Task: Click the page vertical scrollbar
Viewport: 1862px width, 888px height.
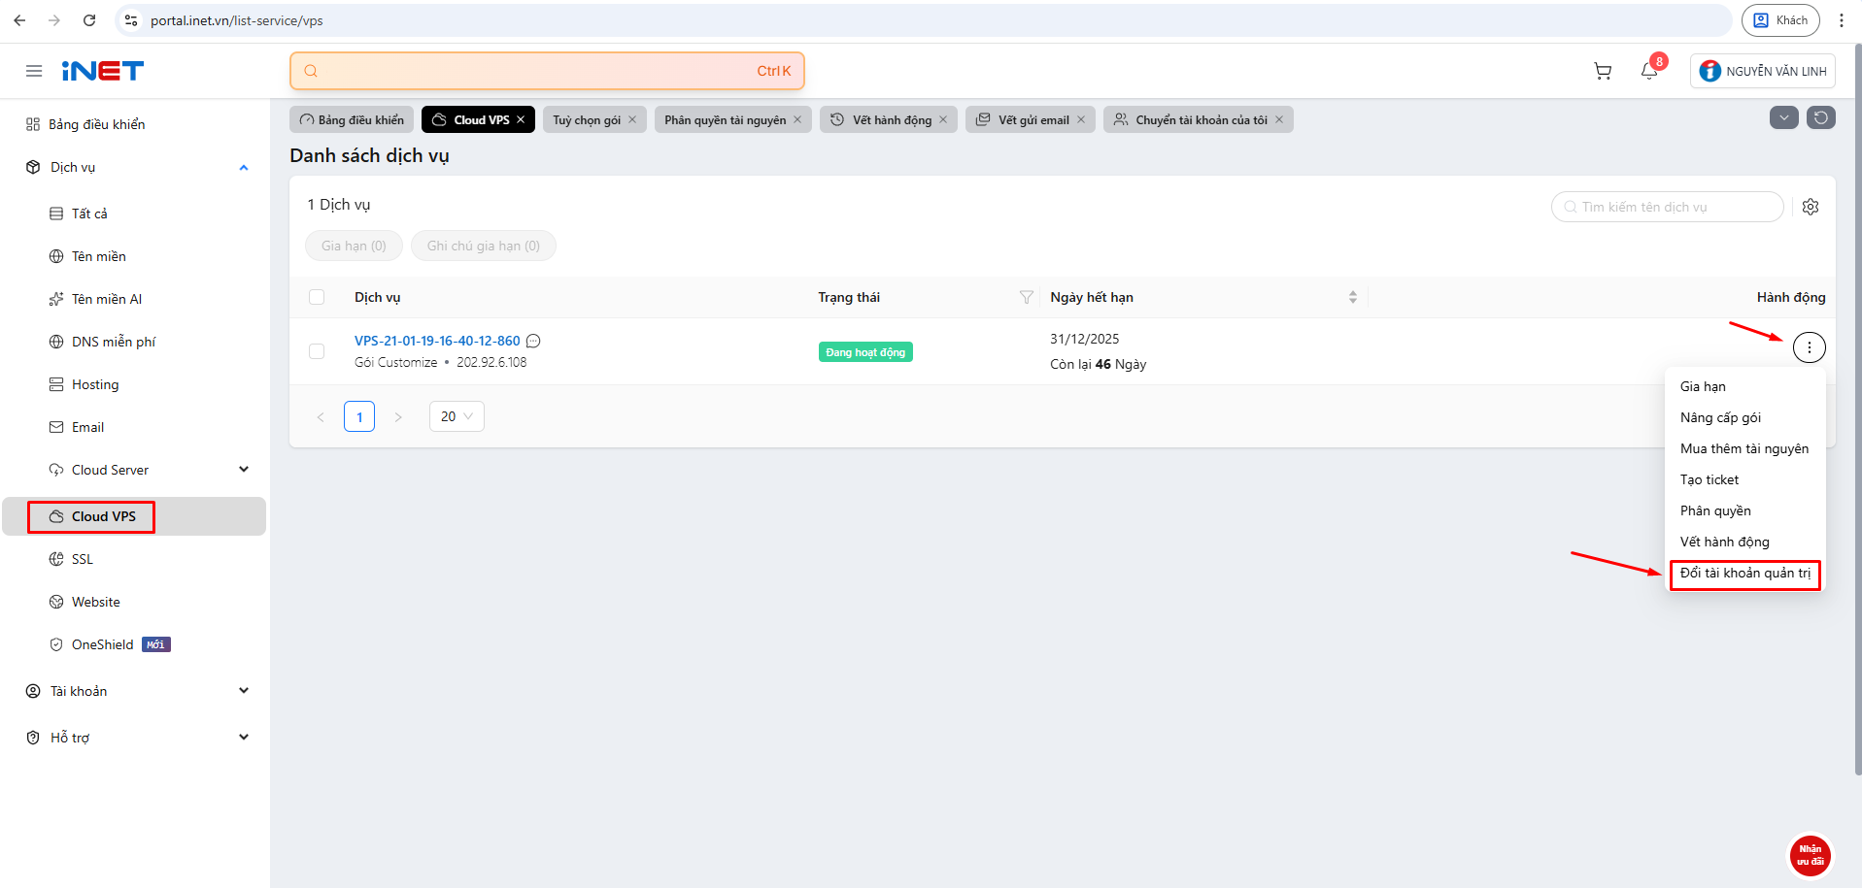Action: coord(1858,408)
